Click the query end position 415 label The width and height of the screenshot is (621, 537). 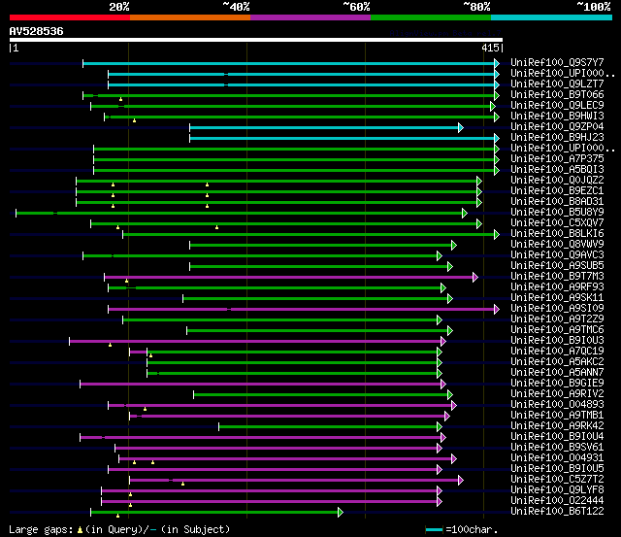tap(491, 48)
